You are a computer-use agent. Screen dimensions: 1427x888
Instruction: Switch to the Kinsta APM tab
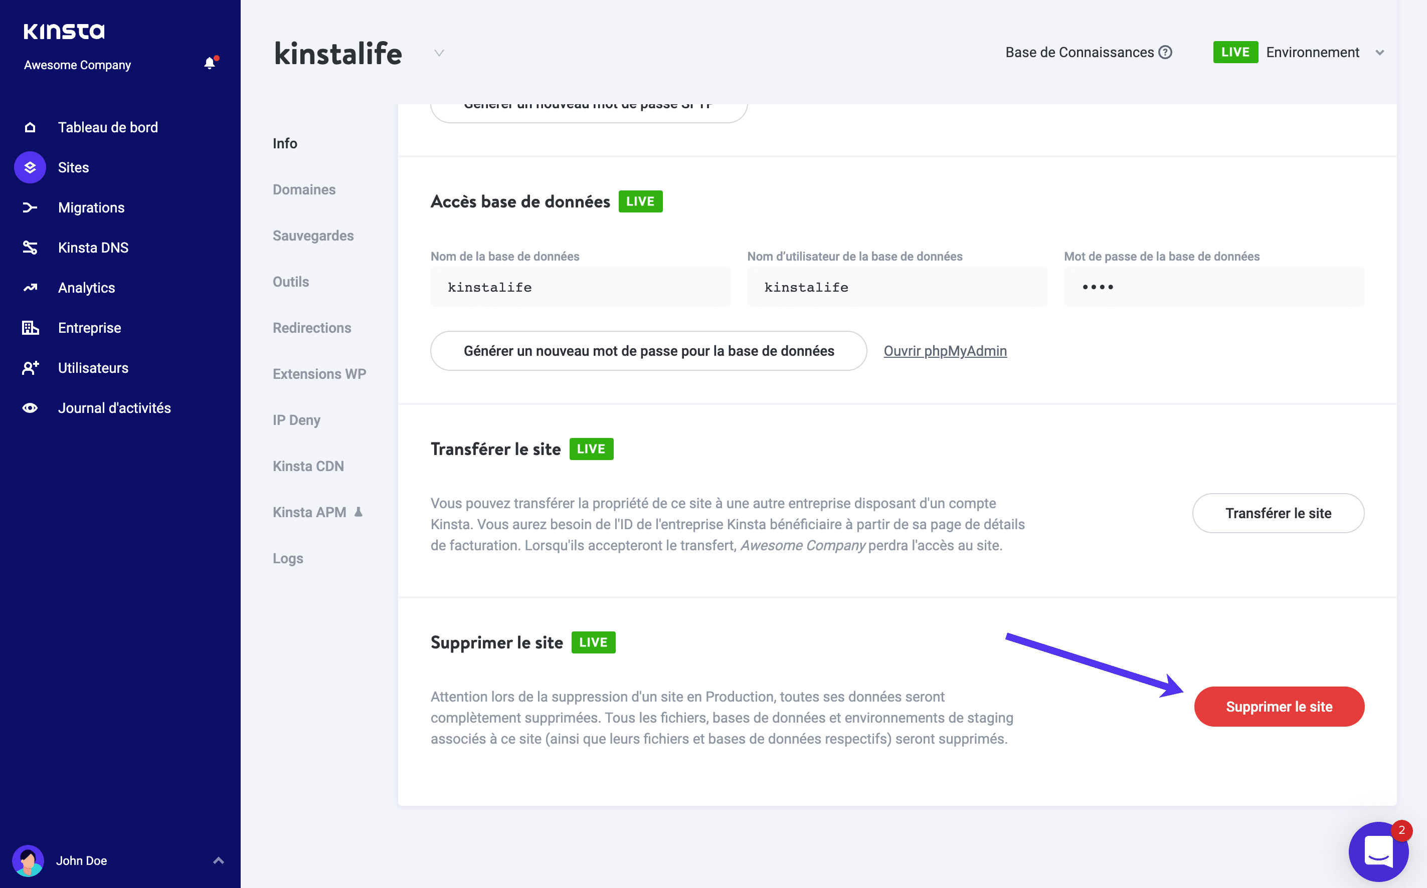pos(309,512)
